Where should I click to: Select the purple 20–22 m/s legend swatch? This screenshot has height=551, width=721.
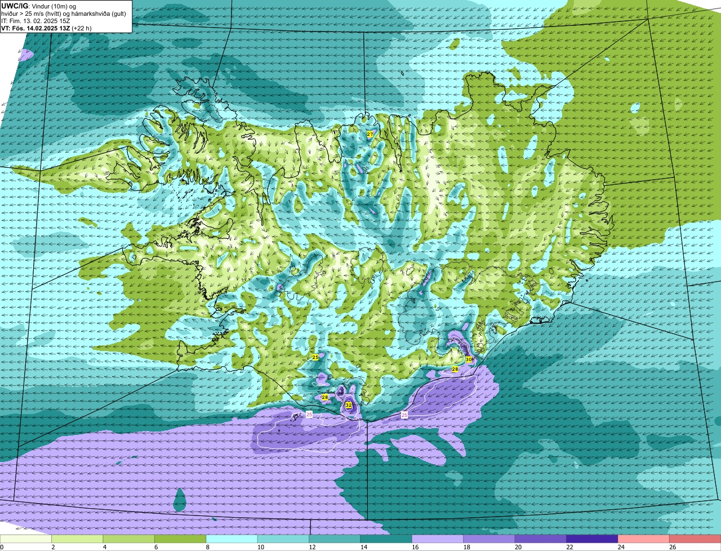pos(541,539)
